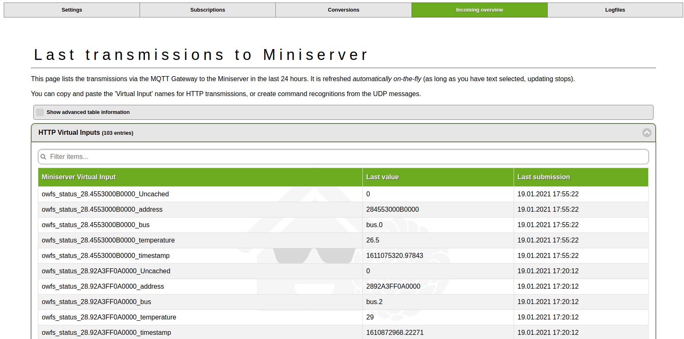Open the Settings tab
Viewport: 684px width, 339px height.
pos(72,10)
